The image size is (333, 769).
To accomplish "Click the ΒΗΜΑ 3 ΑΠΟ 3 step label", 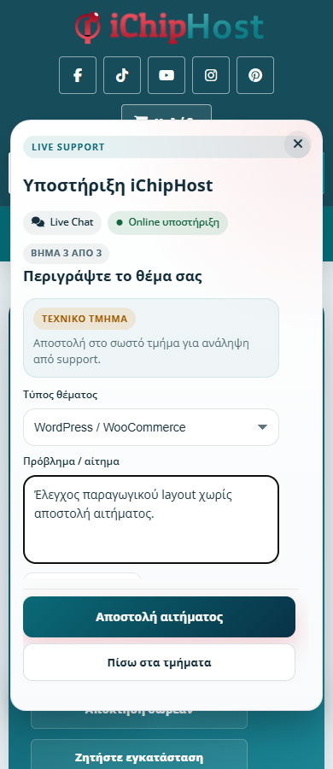I will pos(67,254).
